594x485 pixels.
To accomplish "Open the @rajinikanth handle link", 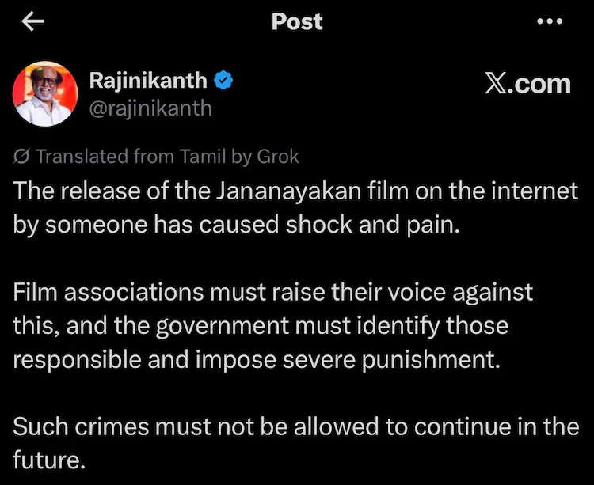I will pyautogui.click(x=150, y=108).
